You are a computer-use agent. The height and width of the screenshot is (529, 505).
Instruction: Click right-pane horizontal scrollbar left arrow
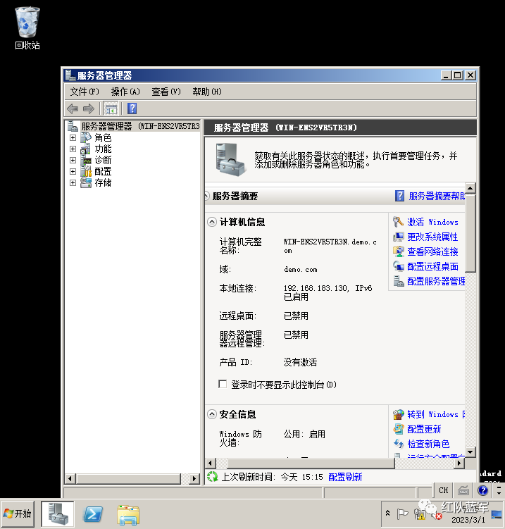211,463
